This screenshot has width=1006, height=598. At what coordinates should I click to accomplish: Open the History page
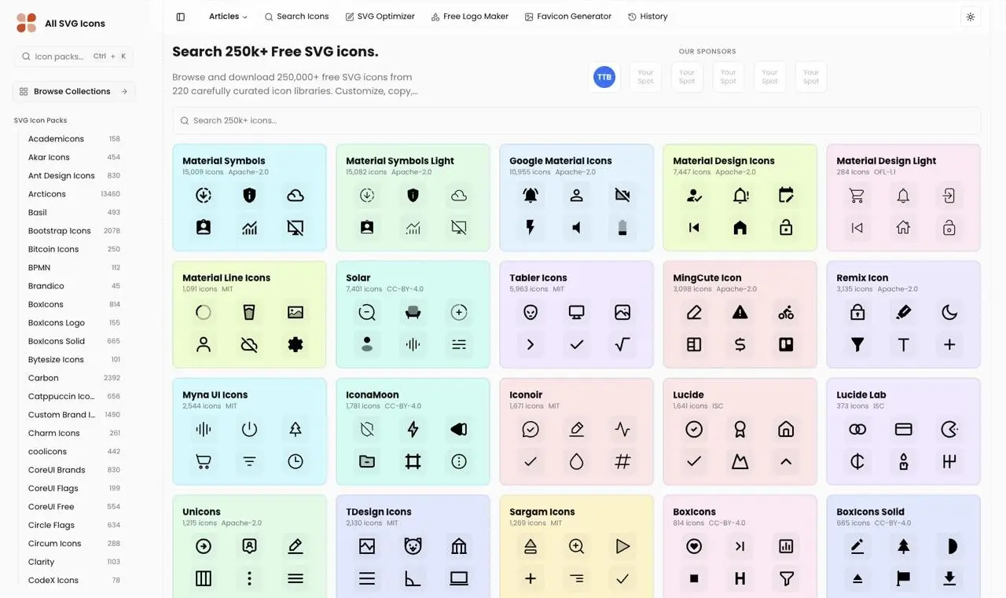648,17
